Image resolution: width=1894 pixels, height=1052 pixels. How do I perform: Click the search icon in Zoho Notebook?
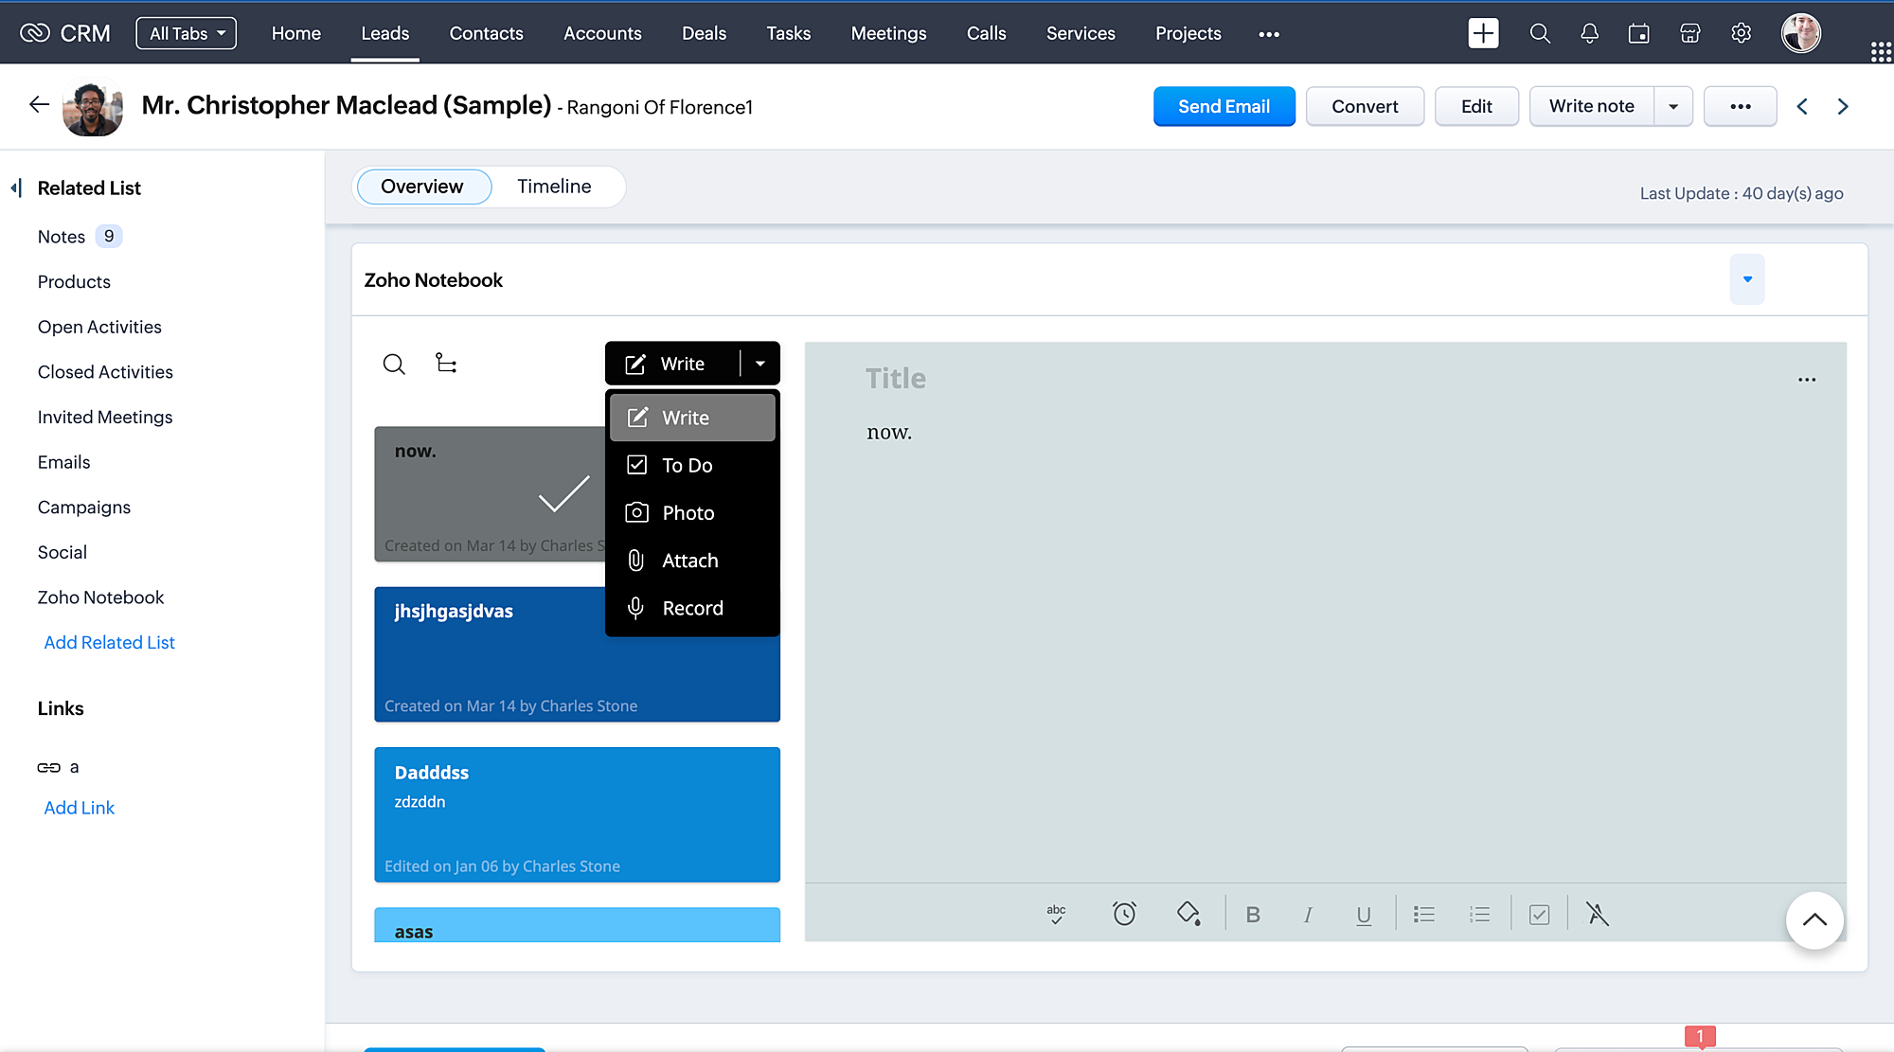(394, 364)
